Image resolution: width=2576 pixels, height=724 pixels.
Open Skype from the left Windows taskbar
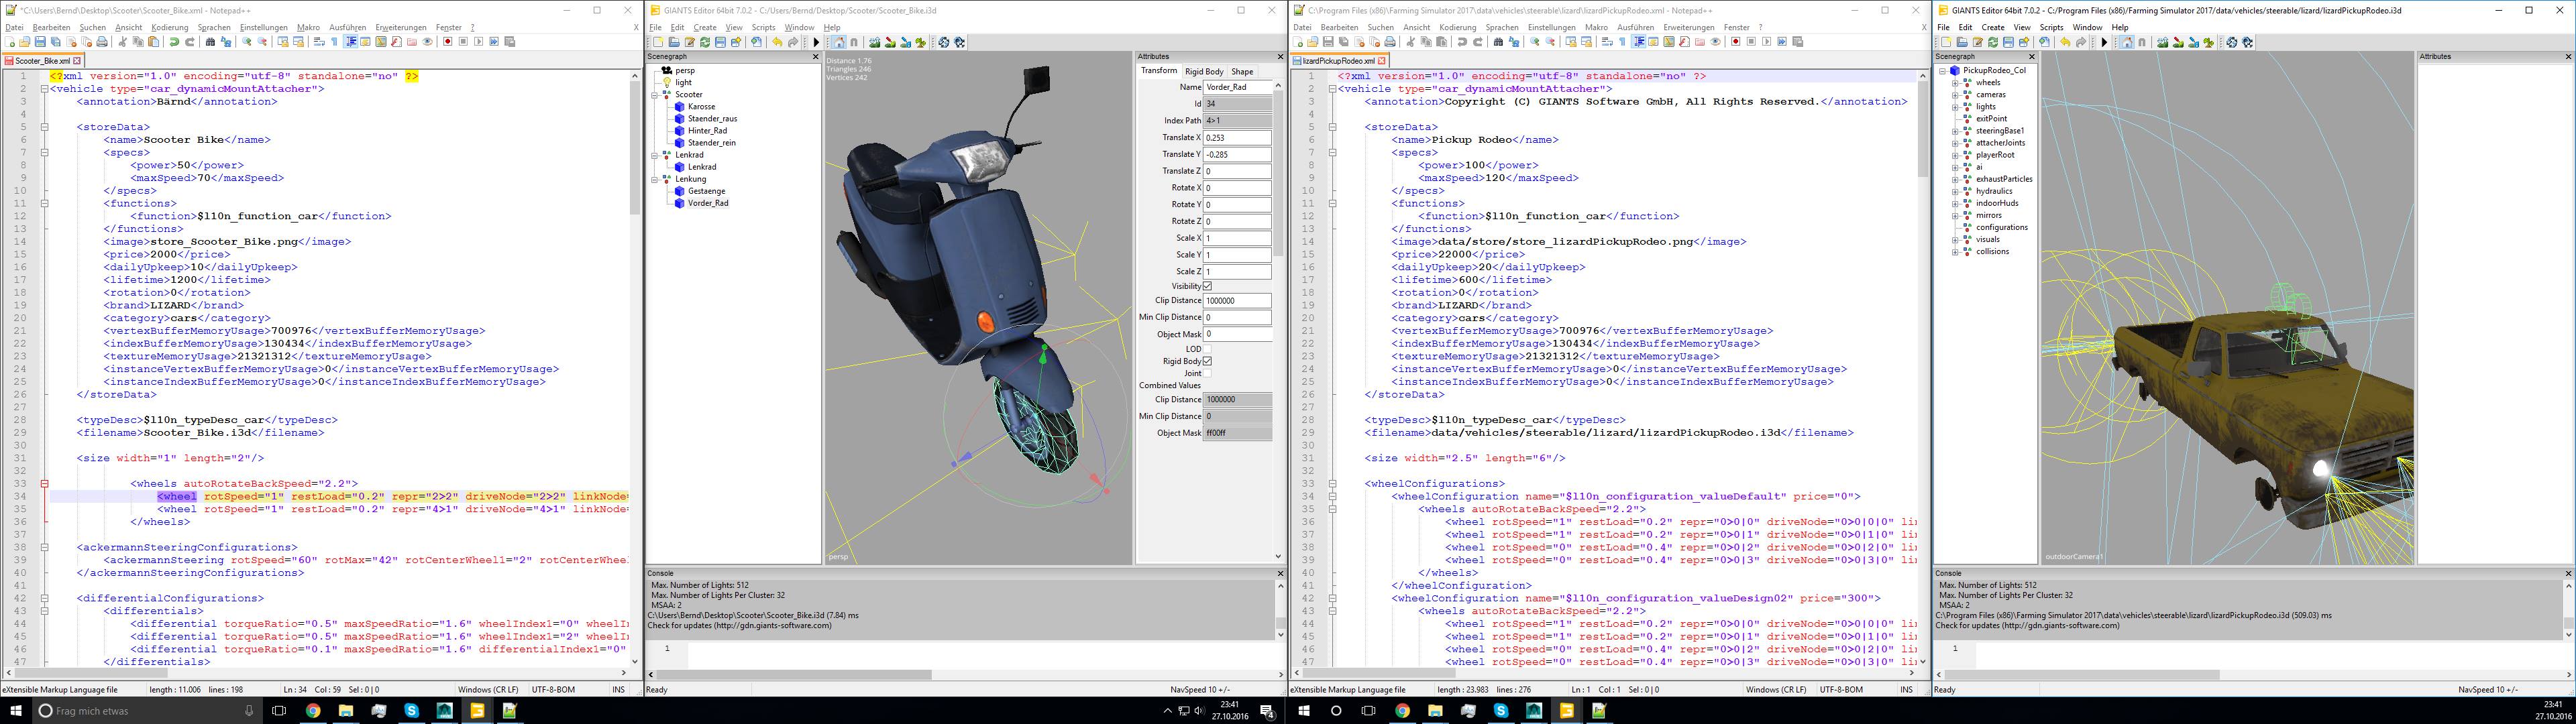tap(412, 711)
